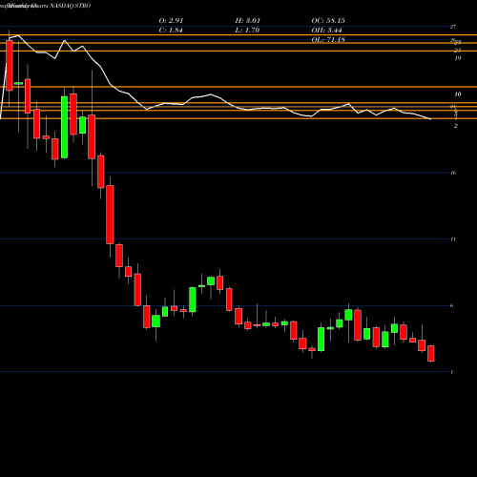Click the price axis label "16"

[x=453, y=173]
